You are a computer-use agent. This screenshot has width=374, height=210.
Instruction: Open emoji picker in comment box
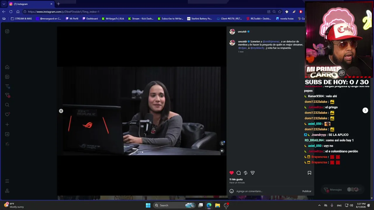click(232, 191)
